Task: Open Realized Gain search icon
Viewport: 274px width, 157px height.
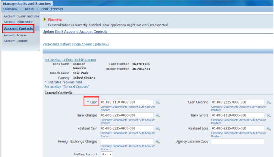Action: (x=158, y=129)
